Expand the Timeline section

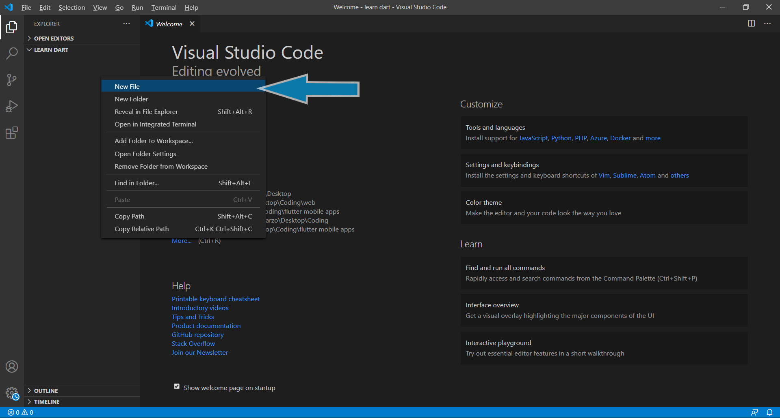[82, 402]
